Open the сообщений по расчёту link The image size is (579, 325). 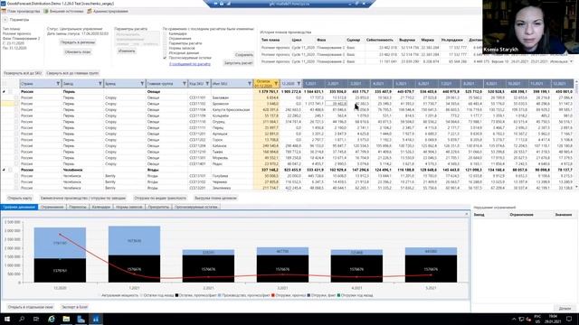(190, 64)
